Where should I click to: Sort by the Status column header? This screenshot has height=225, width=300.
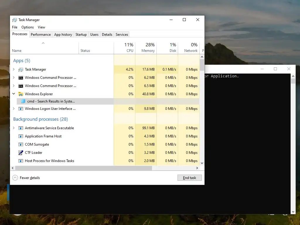(x=96, y=48)
